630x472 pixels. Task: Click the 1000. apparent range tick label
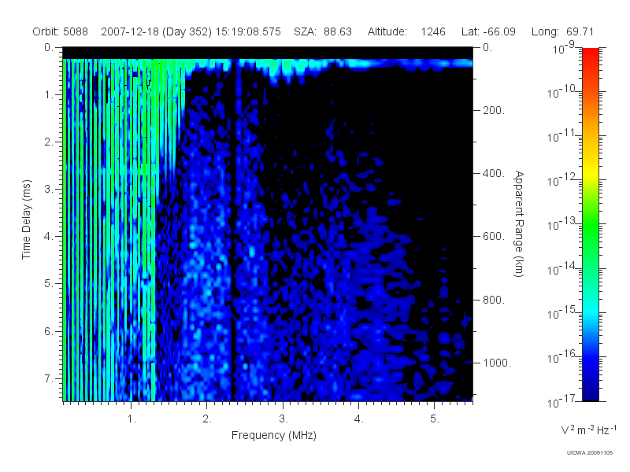tap(497, 363)
